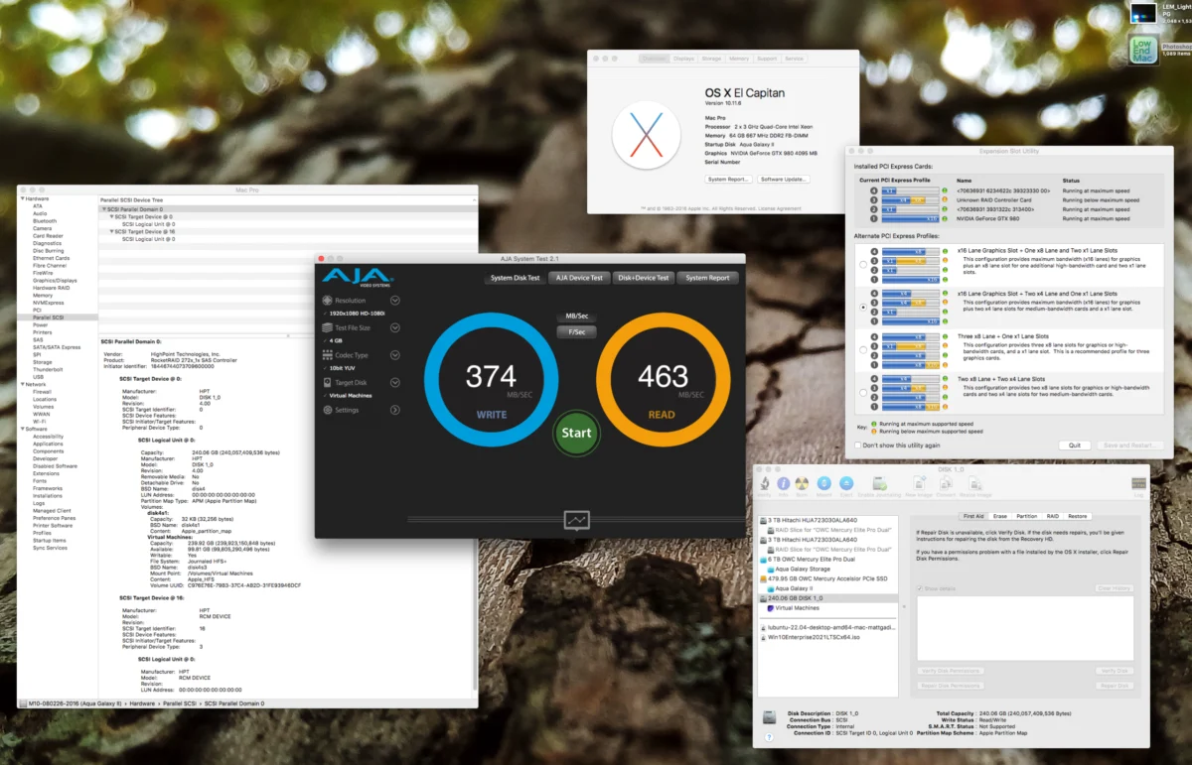The width and height of the screenshot is (1192, 765).
Task: Click the OS X El Capitan X logo
Action: coord(646,134)
